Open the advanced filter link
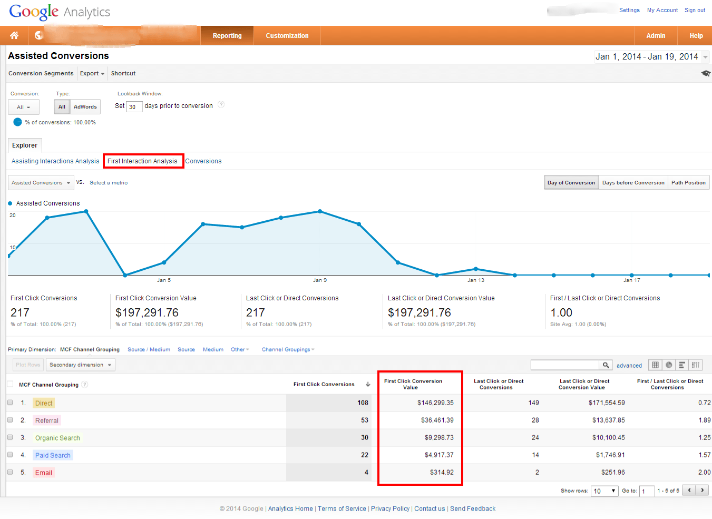 click(x=629, y=366)
